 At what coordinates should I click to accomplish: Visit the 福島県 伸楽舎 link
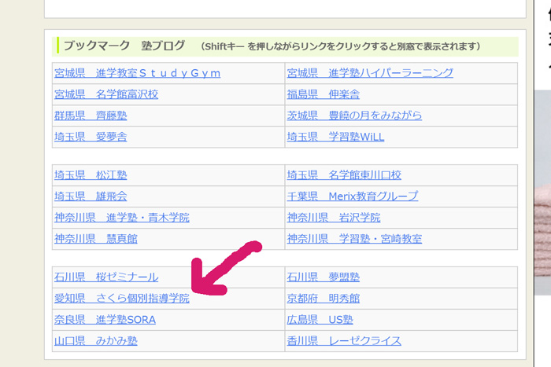[x=324, y=94]
